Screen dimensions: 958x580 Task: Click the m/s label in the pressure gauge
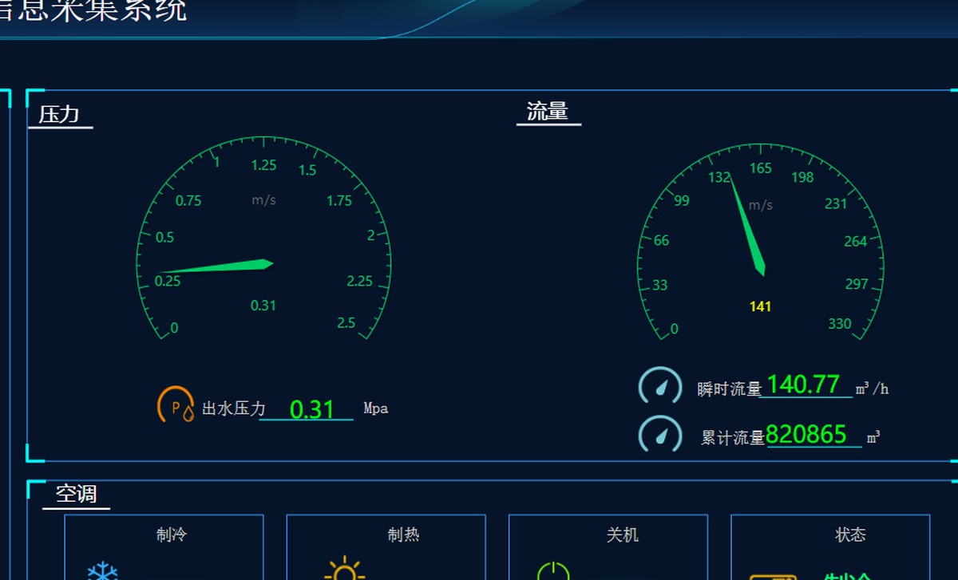(x=264, y=200)
